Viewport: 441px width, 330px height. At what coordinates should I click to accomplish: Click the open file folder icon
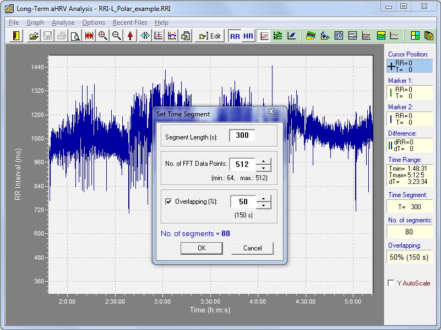coord(34,36)
